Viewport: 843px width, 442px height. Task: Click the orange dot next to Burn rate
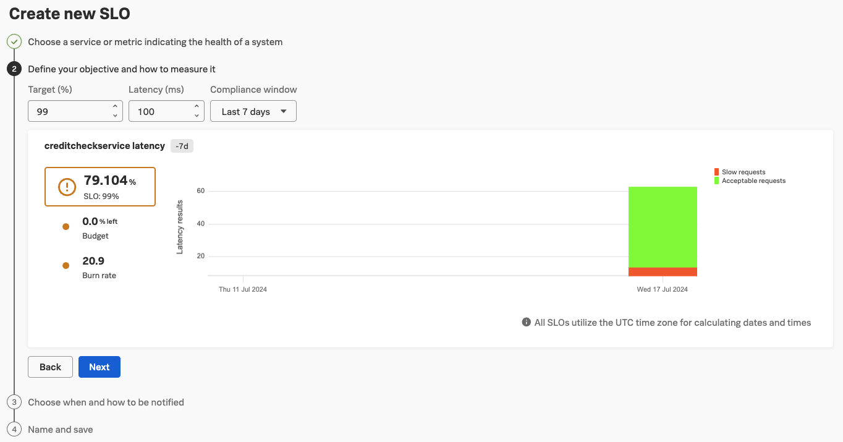click(66, 266)
